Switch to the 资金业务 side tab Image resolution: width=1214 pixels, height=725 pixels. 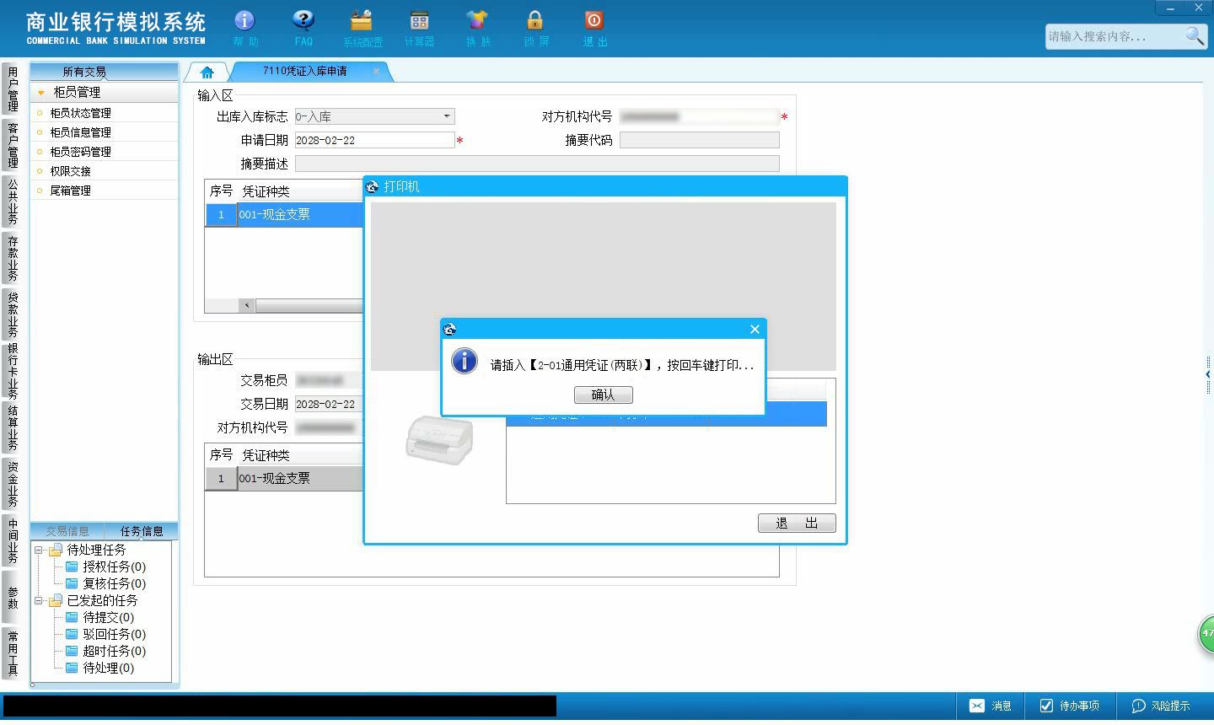click(12, 485)
